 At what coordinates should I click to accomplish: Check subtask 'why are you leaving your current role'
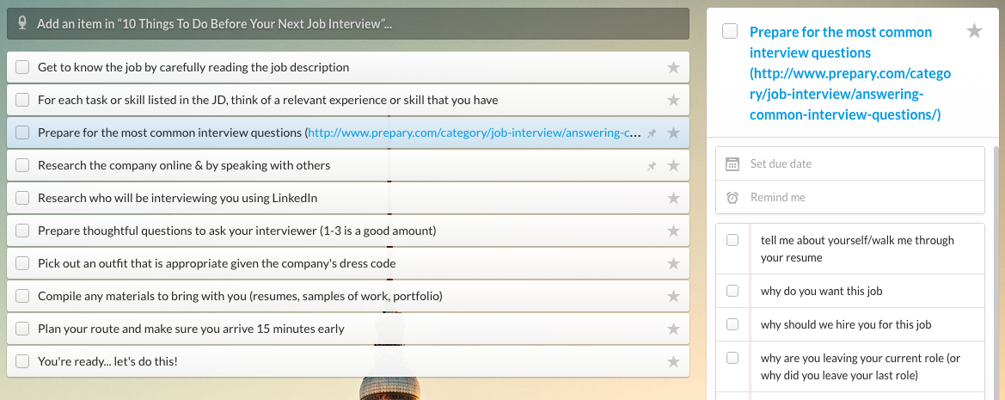(x=732, y=358)
